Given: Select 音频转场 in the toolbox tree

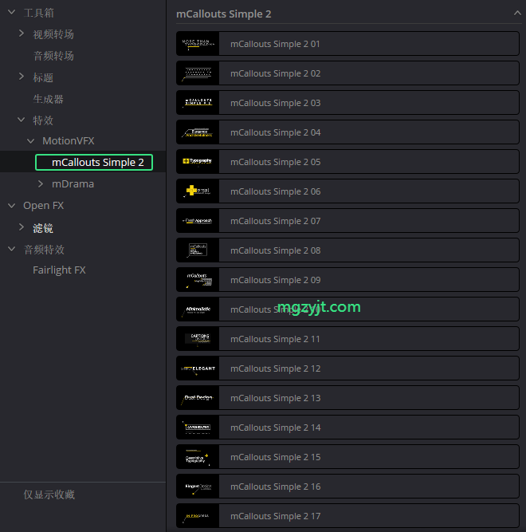Looking at the screenshot, I should (53, 56).
